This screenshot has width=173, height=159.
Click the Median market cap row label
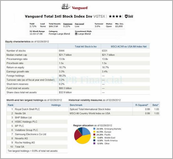click(17, 55)
